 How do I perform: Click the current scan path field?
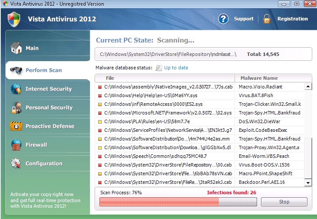[x=203, y=54]
